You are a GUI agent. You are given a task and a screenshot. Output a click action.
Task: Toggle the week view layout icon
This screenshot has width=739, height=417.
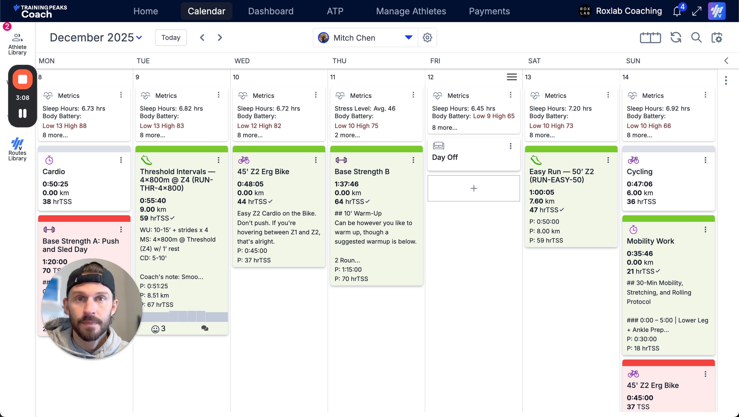[650, 38]
